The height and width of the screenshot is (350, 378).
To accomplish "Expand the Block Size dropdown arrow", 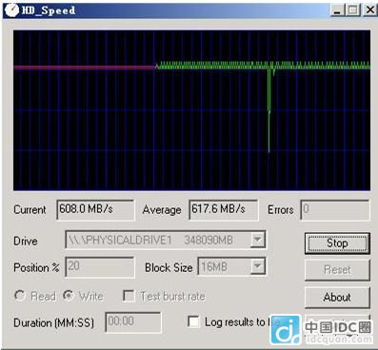I will click(258, 266).
